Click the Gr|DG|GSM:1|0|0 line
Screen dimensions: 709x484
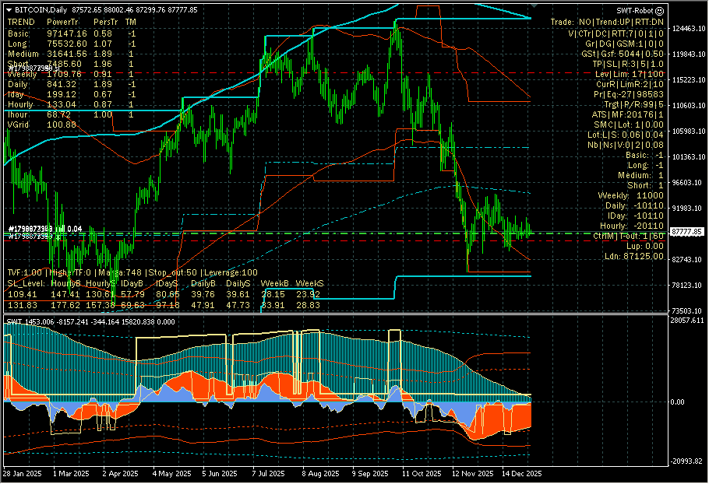[x=624, y=44]
